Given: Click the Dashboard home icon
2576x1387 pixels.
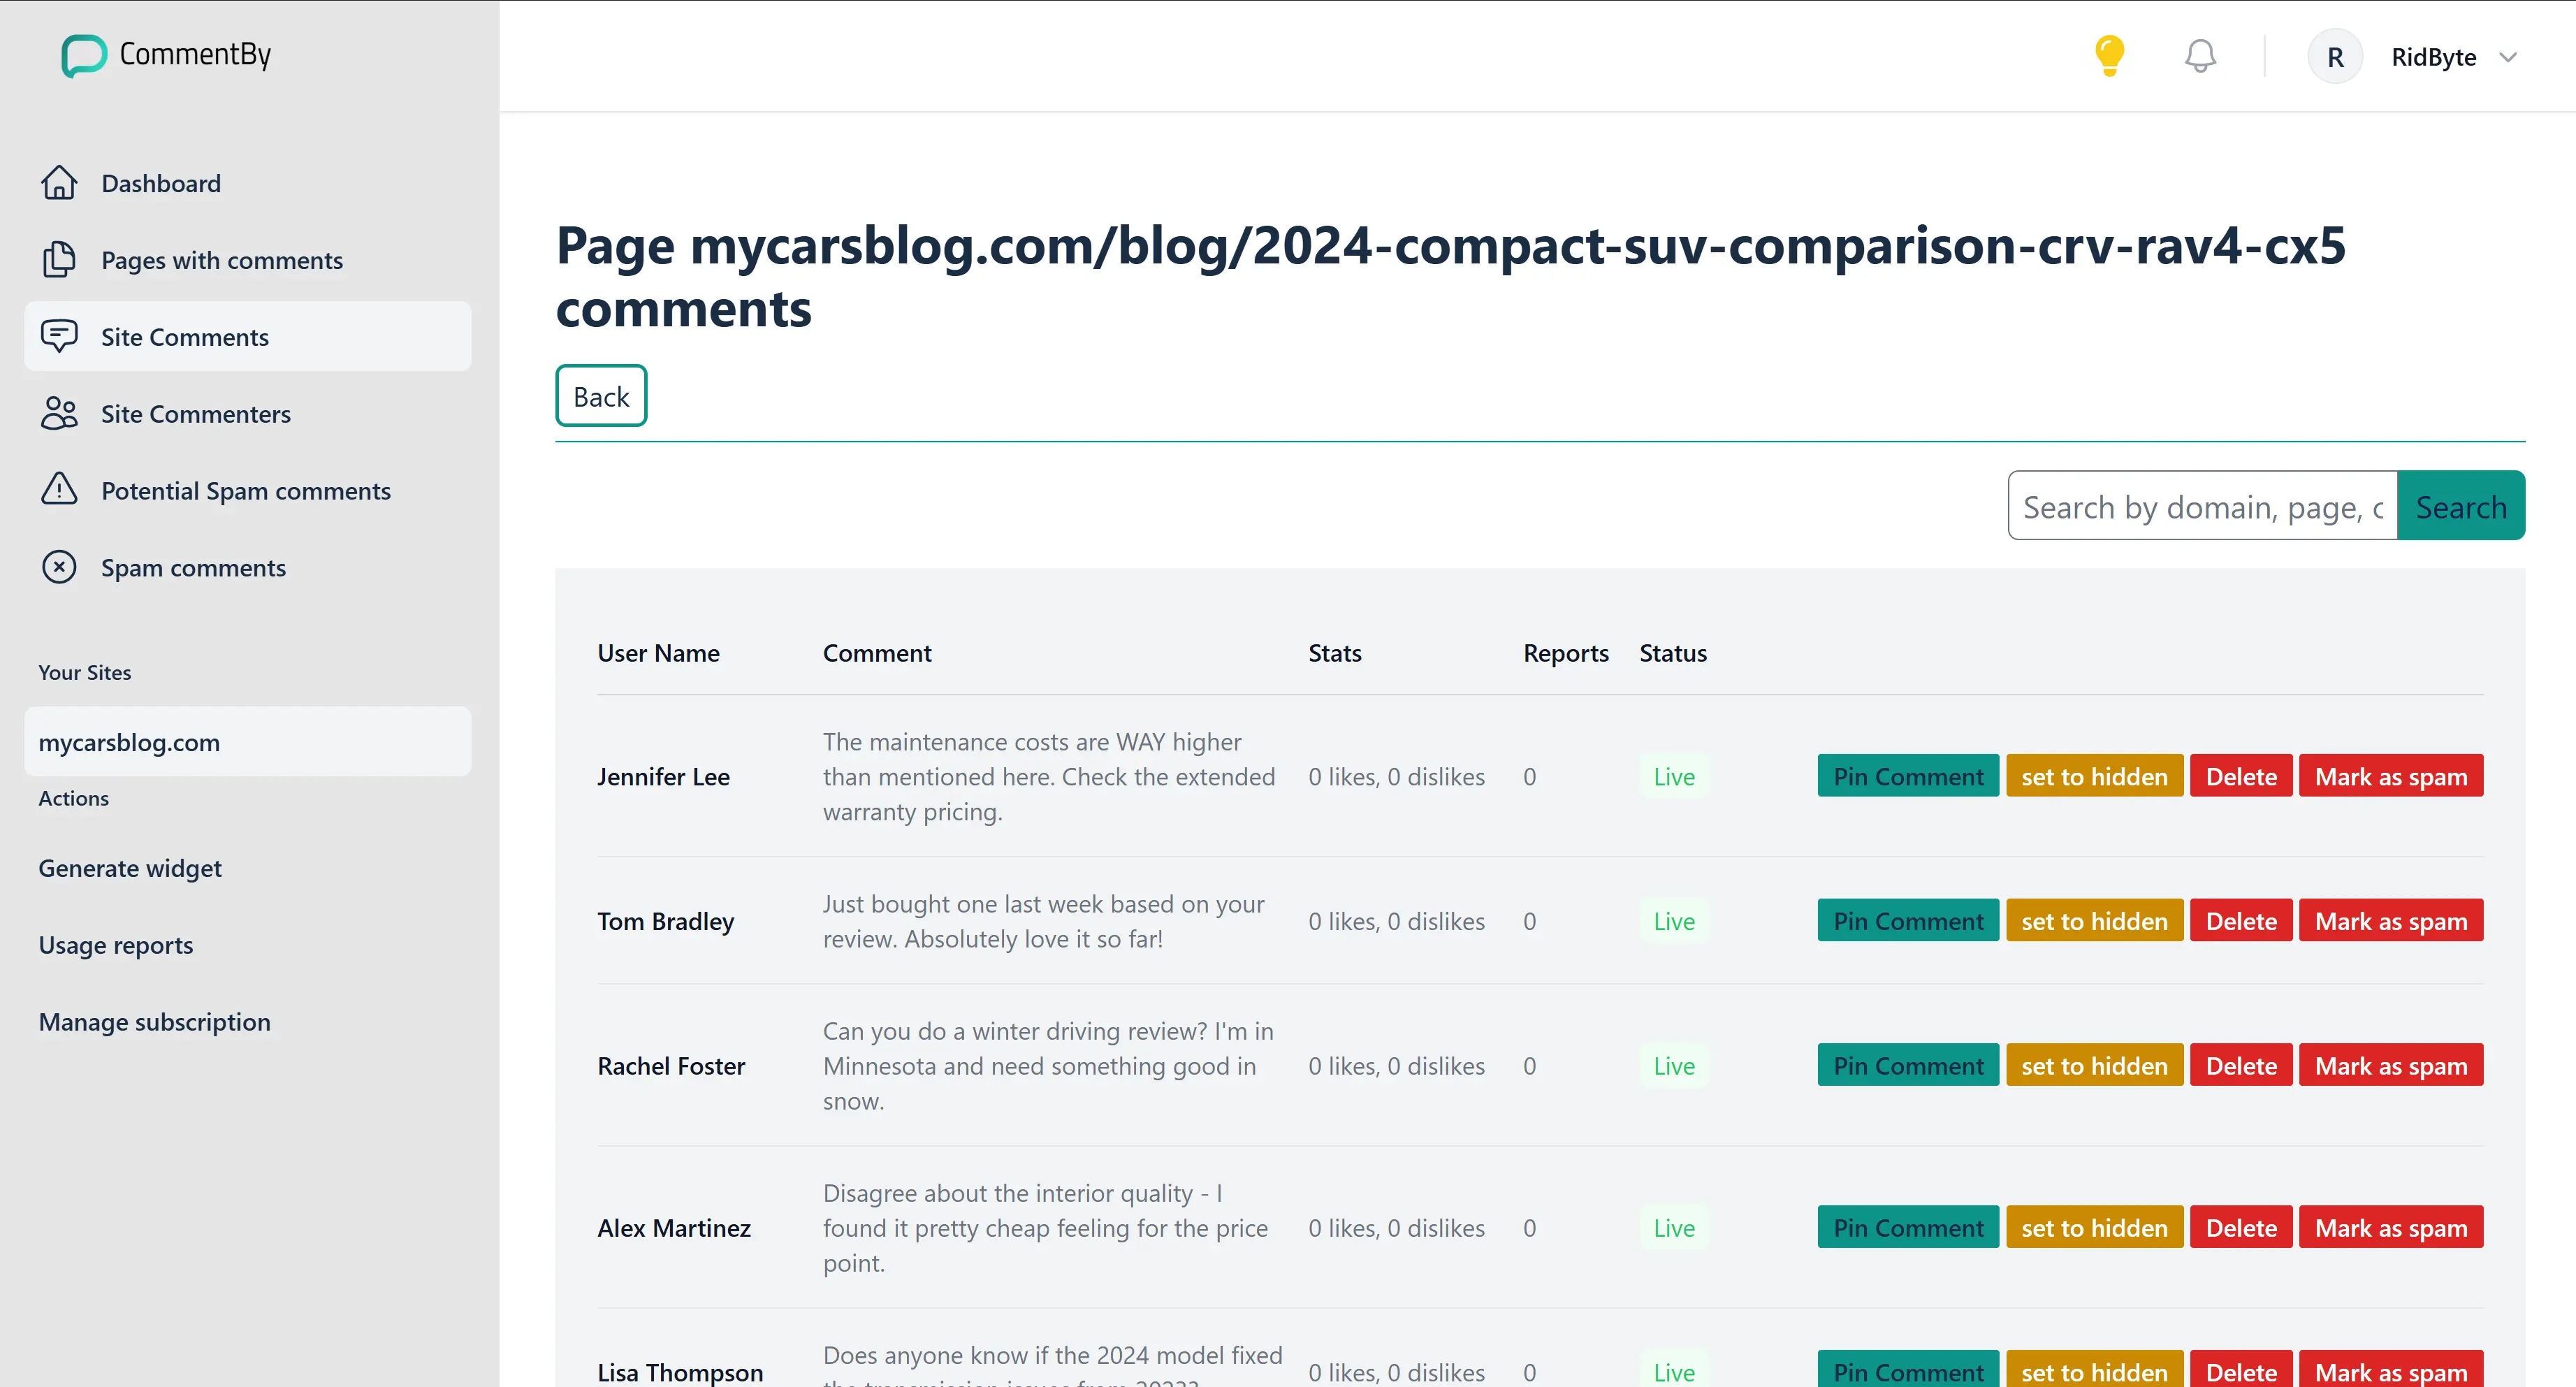Looking at the screenshot, I should (59, 182).
